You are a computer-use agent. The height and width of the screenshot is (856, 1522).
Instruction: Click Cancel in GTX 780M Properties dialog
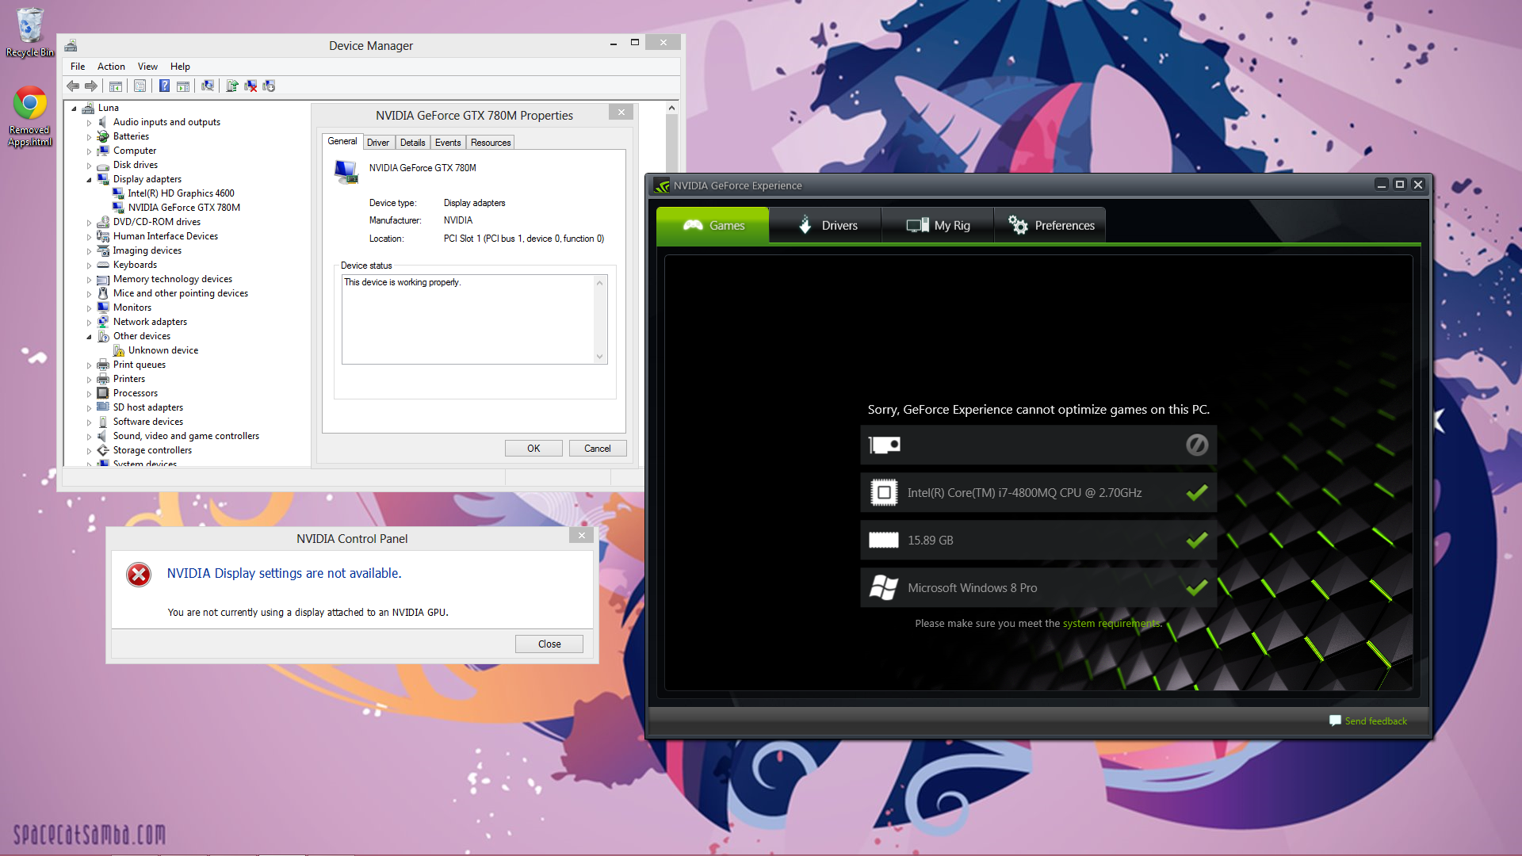coord(598,449)
